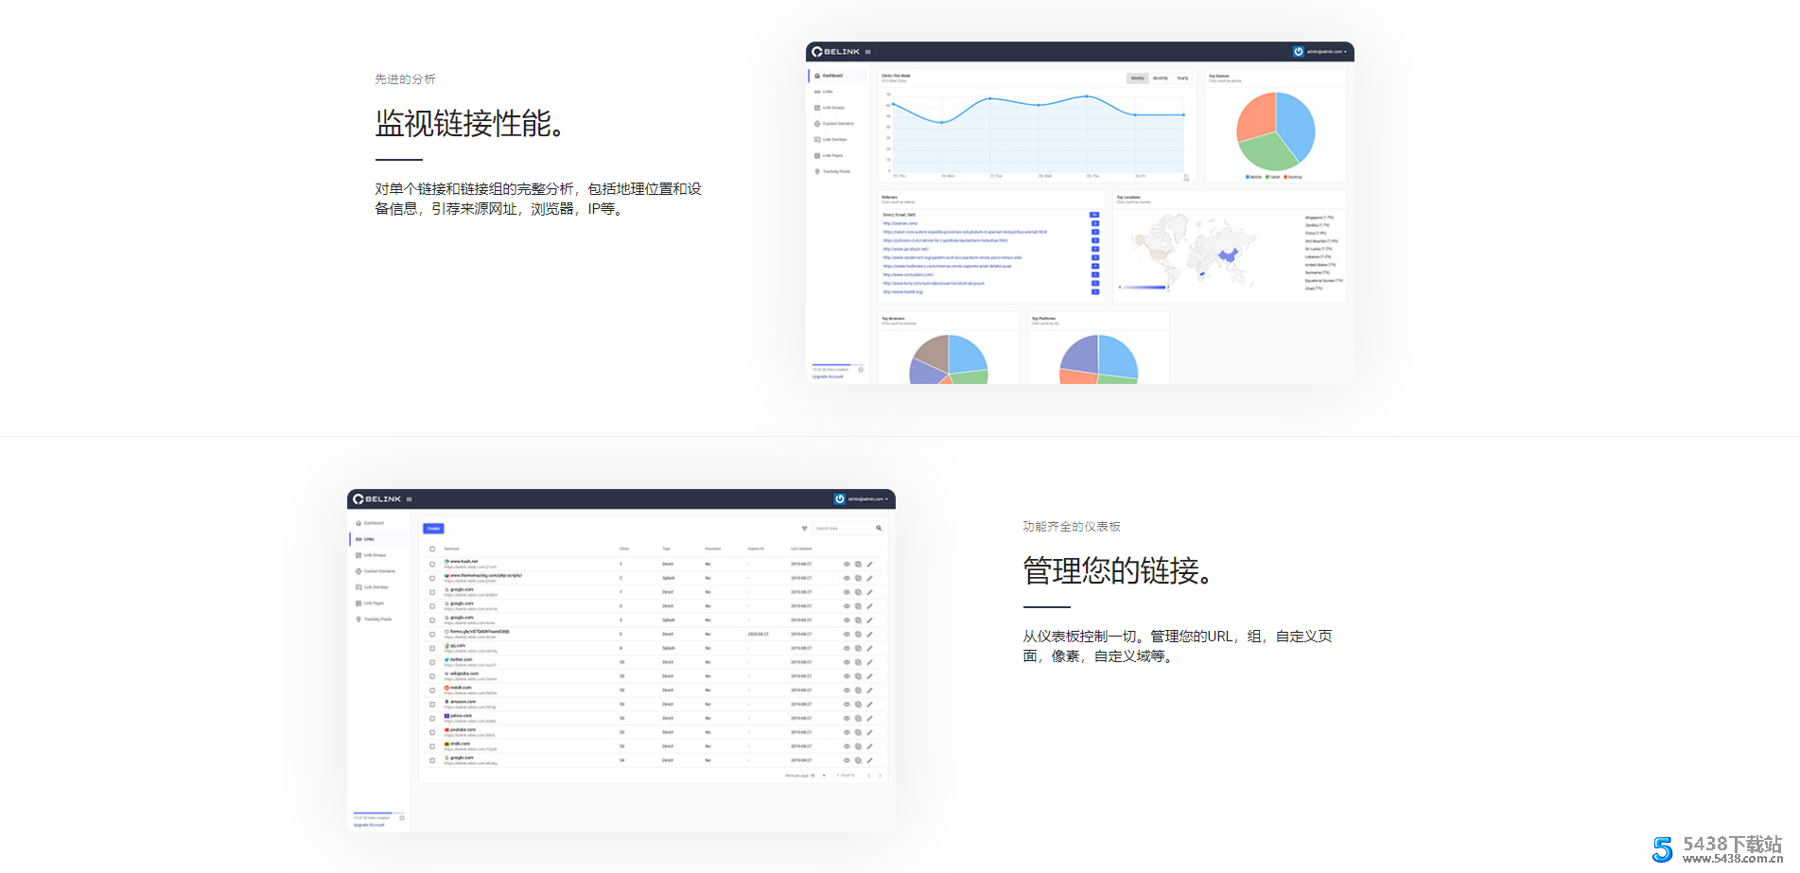Open the filter icon above the links table
This screenshot has width=1800, height=873.
804,528
